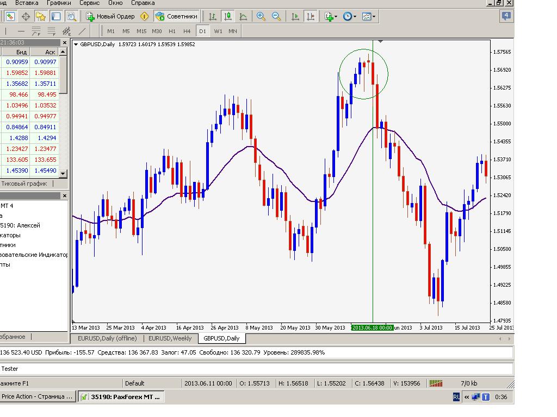Click chart shift triangle marker at top
Screen dimensions: 557x417
[x=380, y=41]
